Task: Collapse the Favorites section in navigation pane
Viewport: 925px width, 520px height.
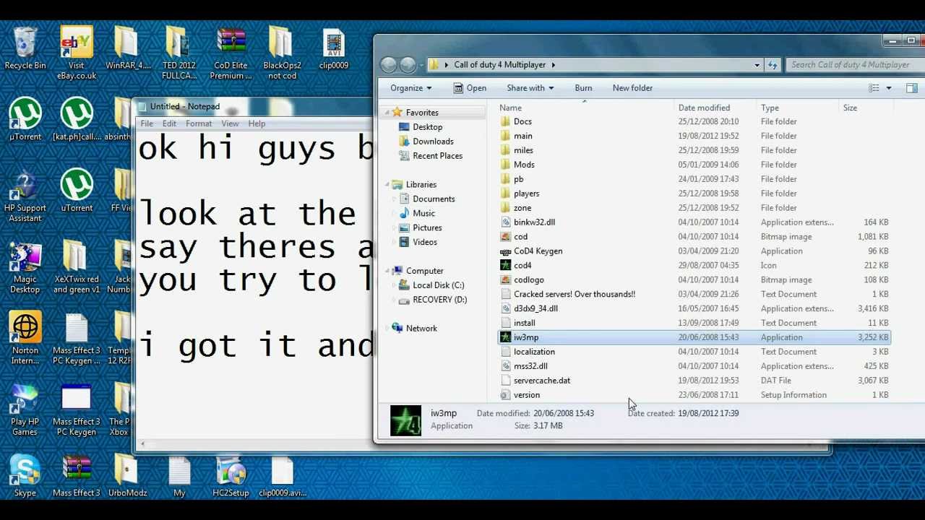Action: [387, 113]
